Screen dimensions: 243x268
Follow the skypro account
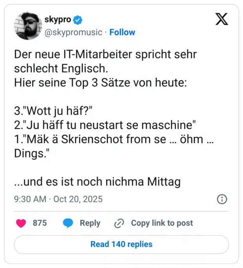tap(122, 32)
